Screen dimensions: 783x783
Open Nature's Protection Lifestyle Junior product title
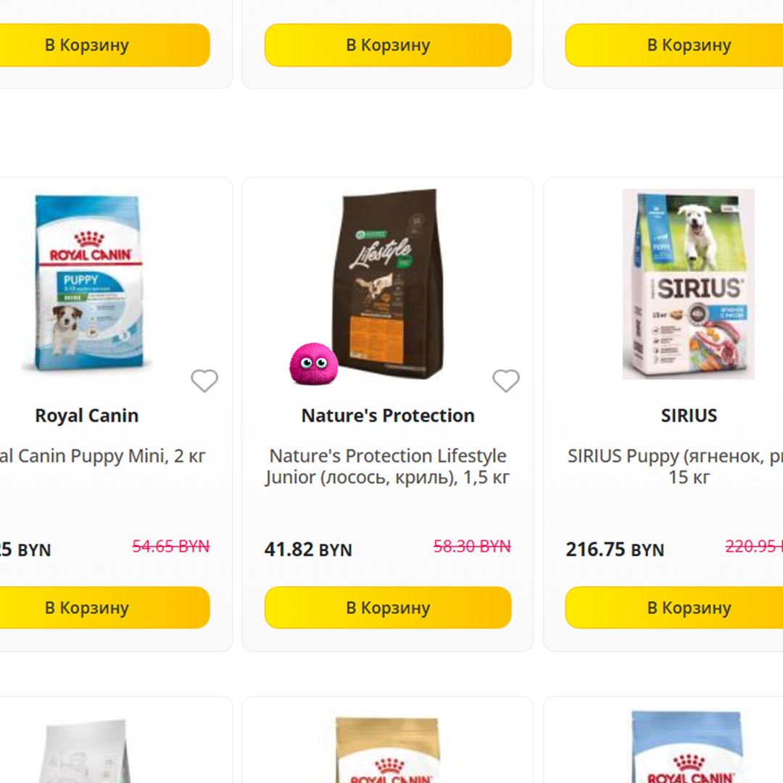387,466
